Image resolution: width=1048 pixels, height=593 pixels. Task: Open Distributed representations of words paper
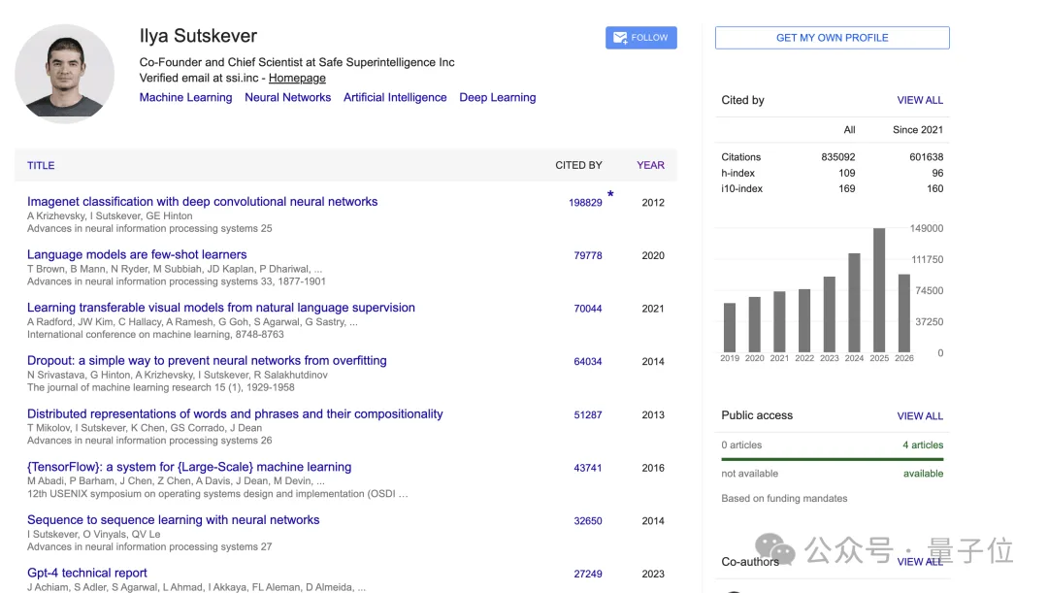[235, 413]
